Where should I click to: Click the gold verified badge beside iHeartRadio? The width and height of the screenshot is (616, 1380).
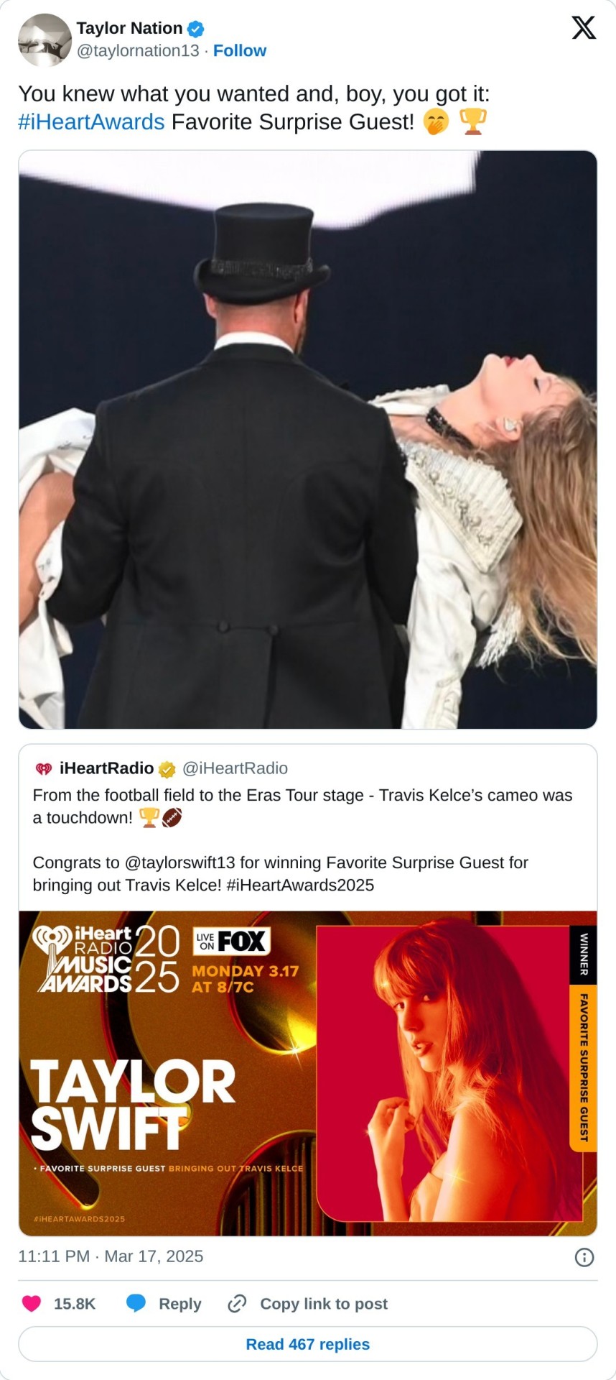(x=167, y=769)
